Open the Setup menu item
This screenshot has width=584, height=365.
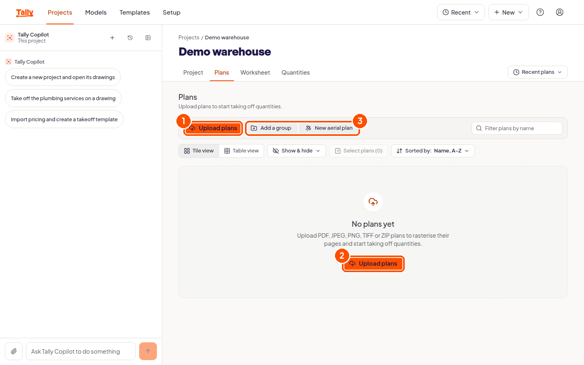(x=172, y=13)
